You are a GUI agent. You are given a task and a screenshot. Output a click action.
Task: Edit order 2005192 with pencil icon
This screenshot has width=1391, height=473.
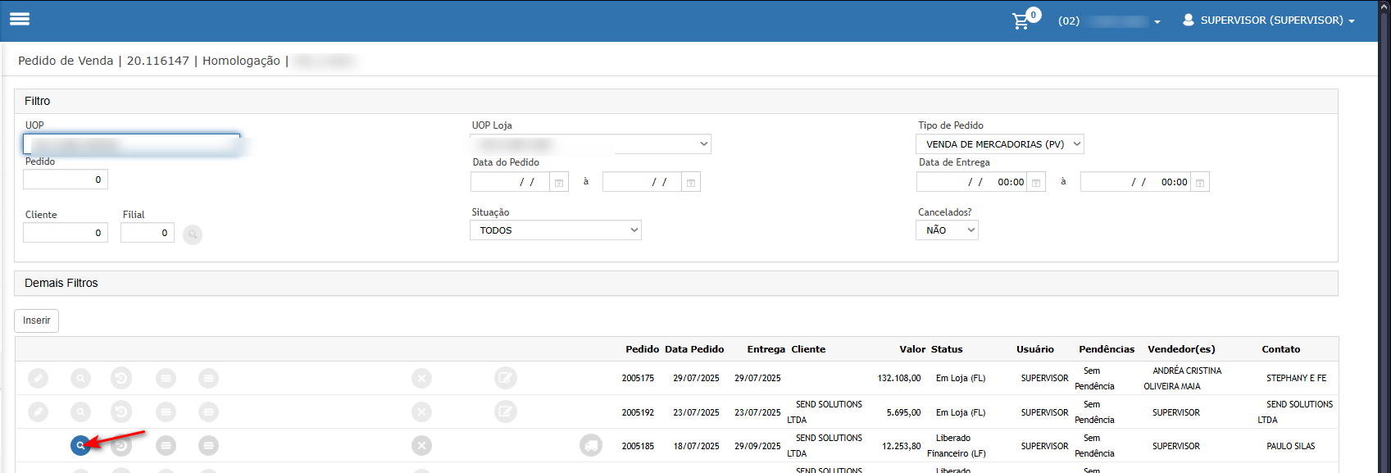(x=38, y=412)
